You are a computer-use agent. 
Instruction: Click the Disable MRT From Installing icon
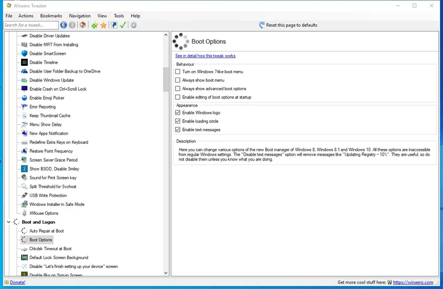24,45
